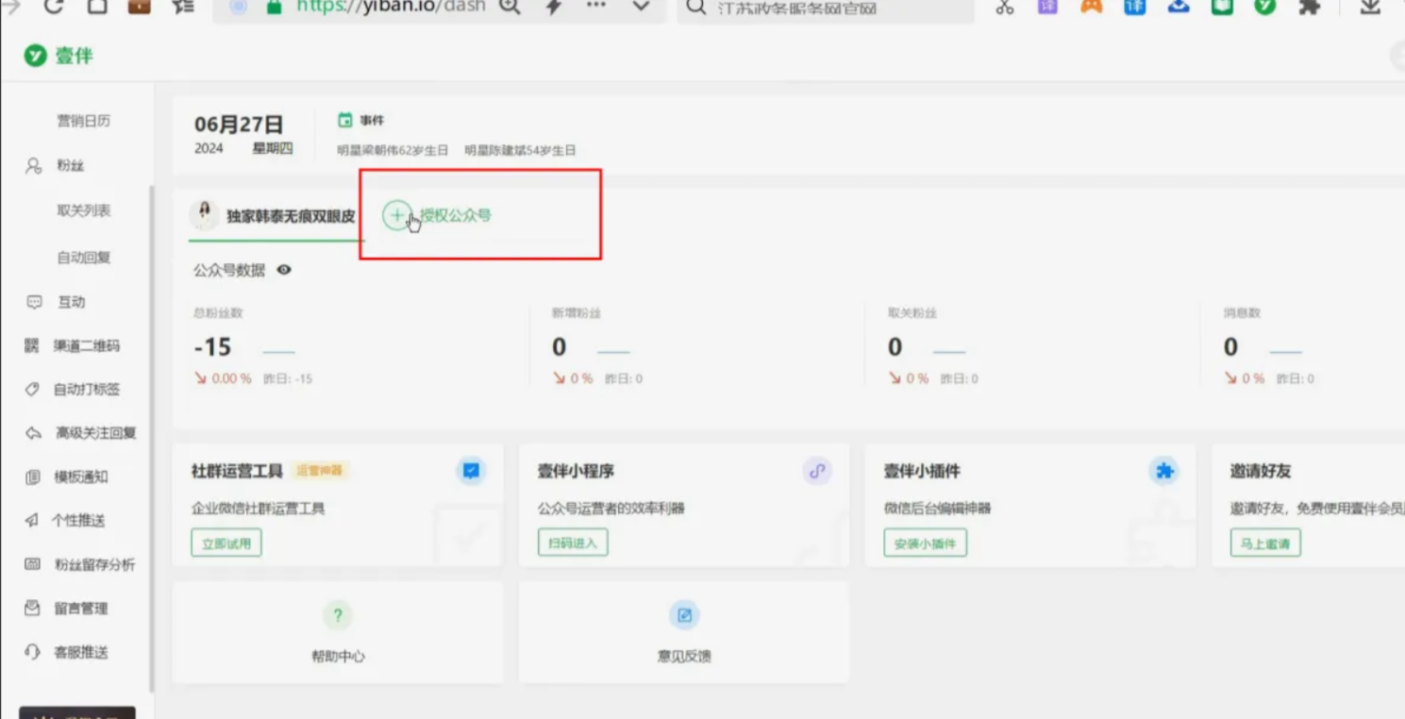
Task: Open 粉丝 in the sidebar
Action: point(71,165)
